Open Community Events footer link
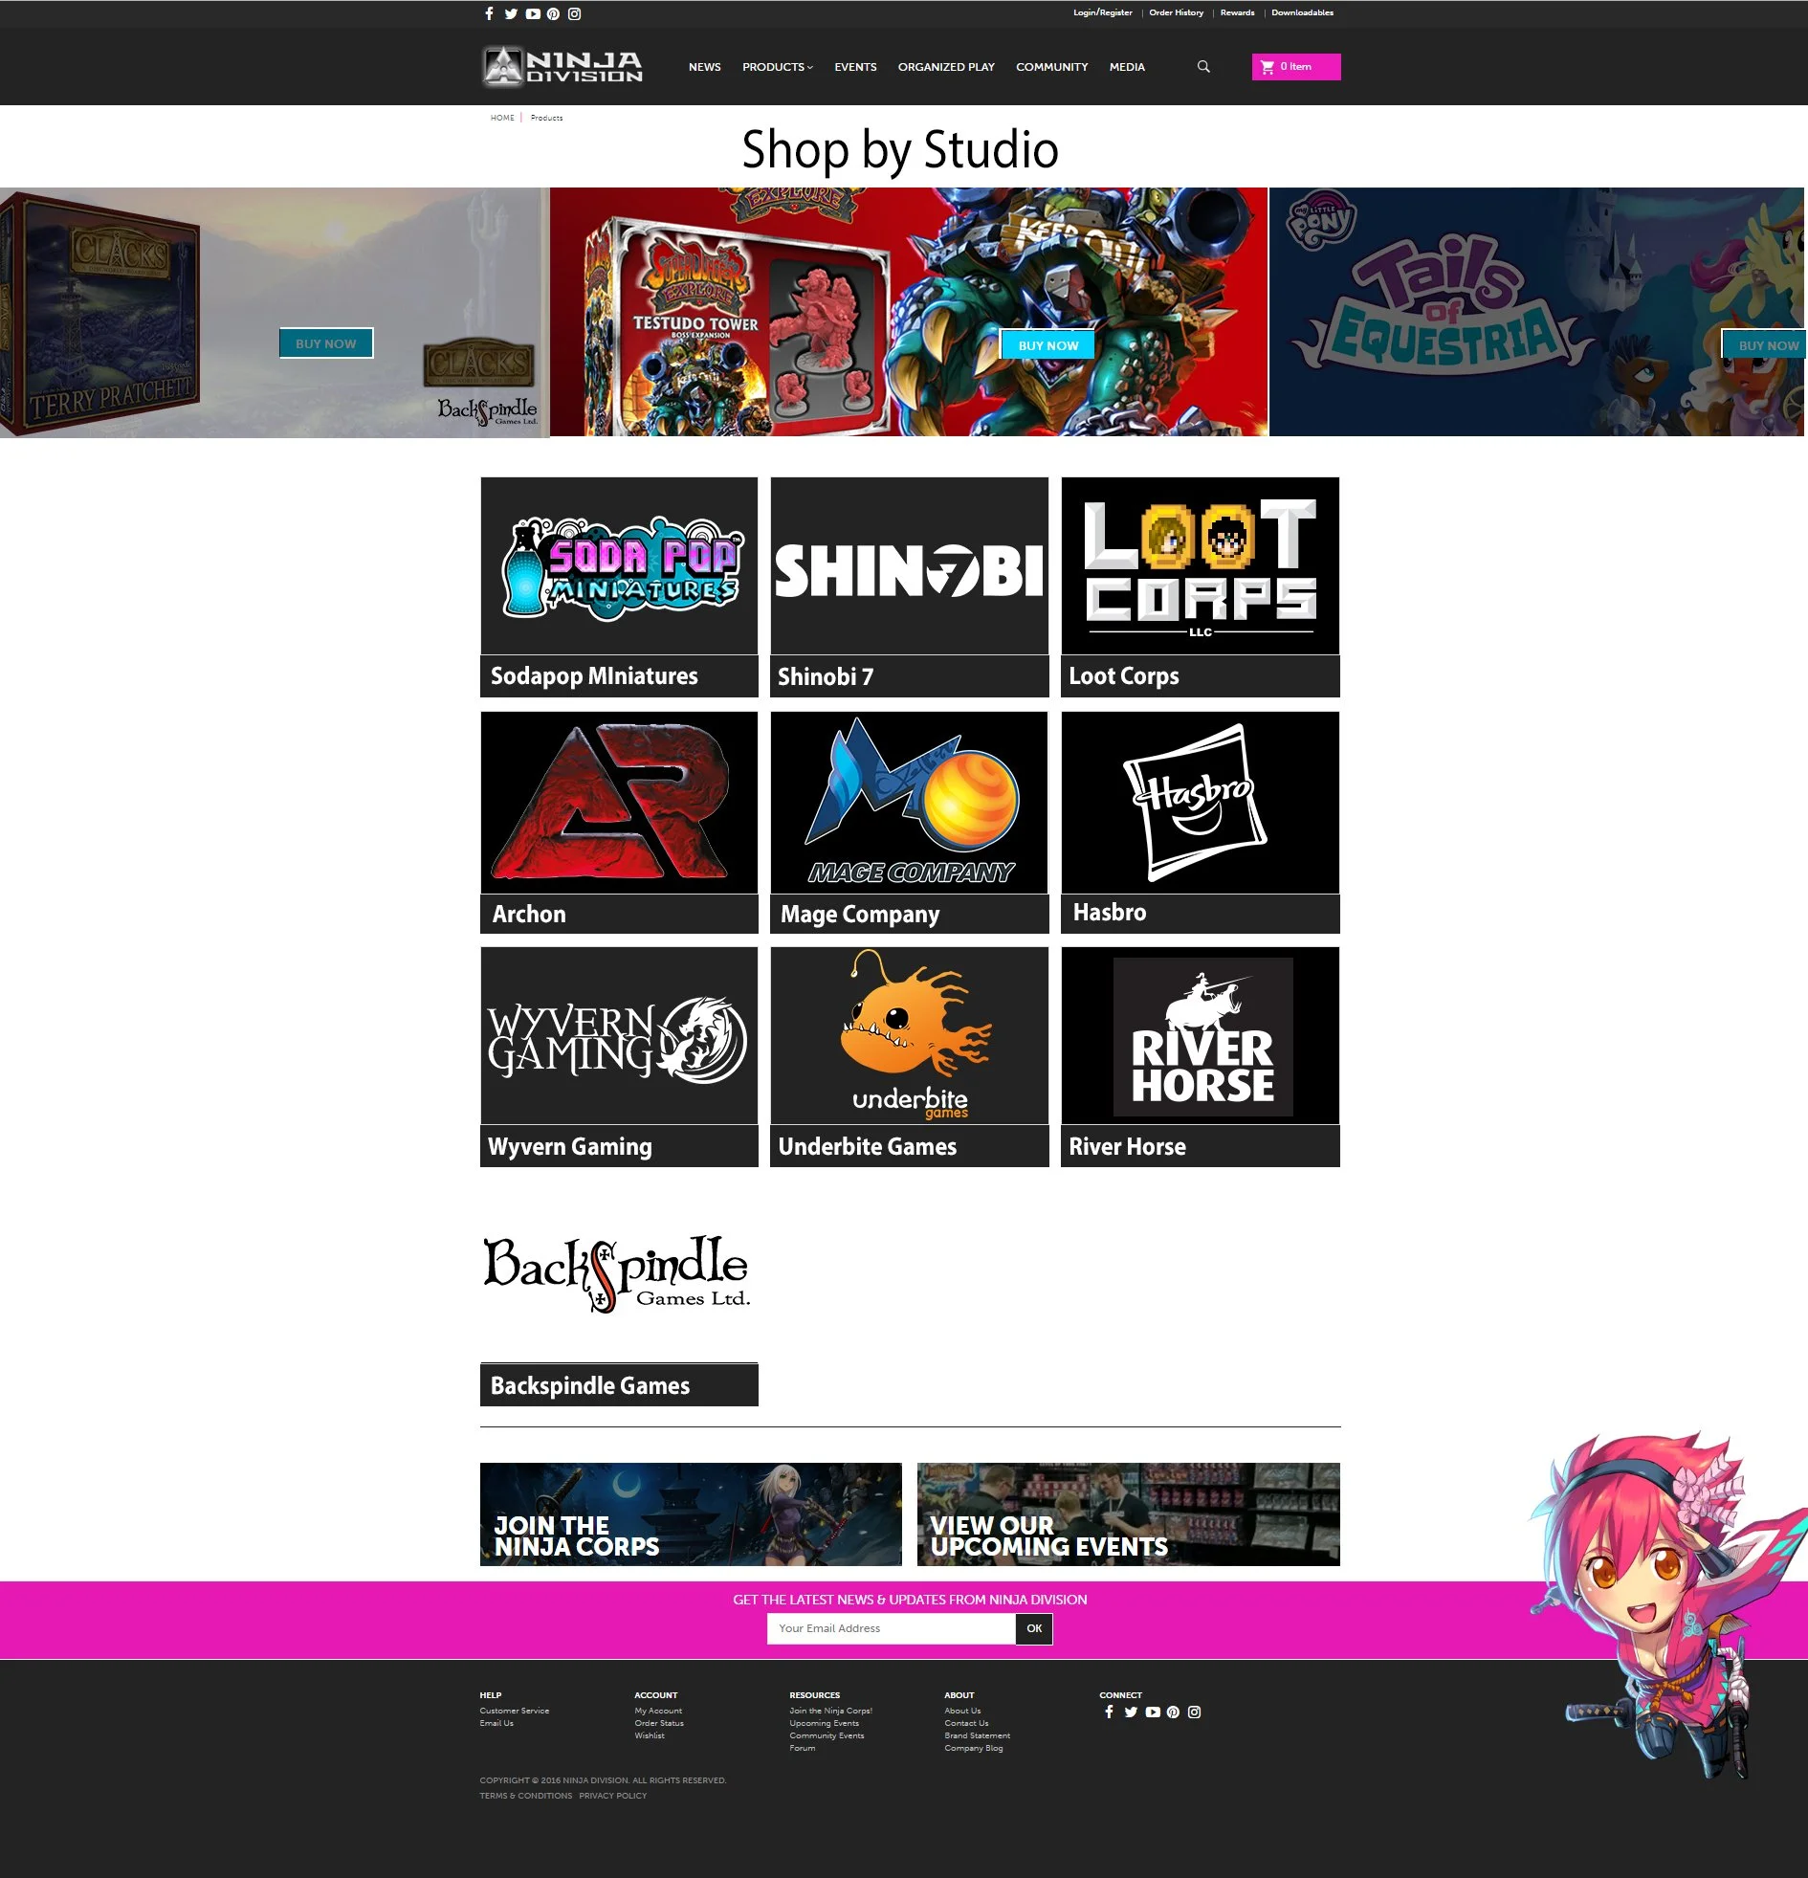Image resolution: width=1808 pixels, height=1878 pixels. point(827,1735)
